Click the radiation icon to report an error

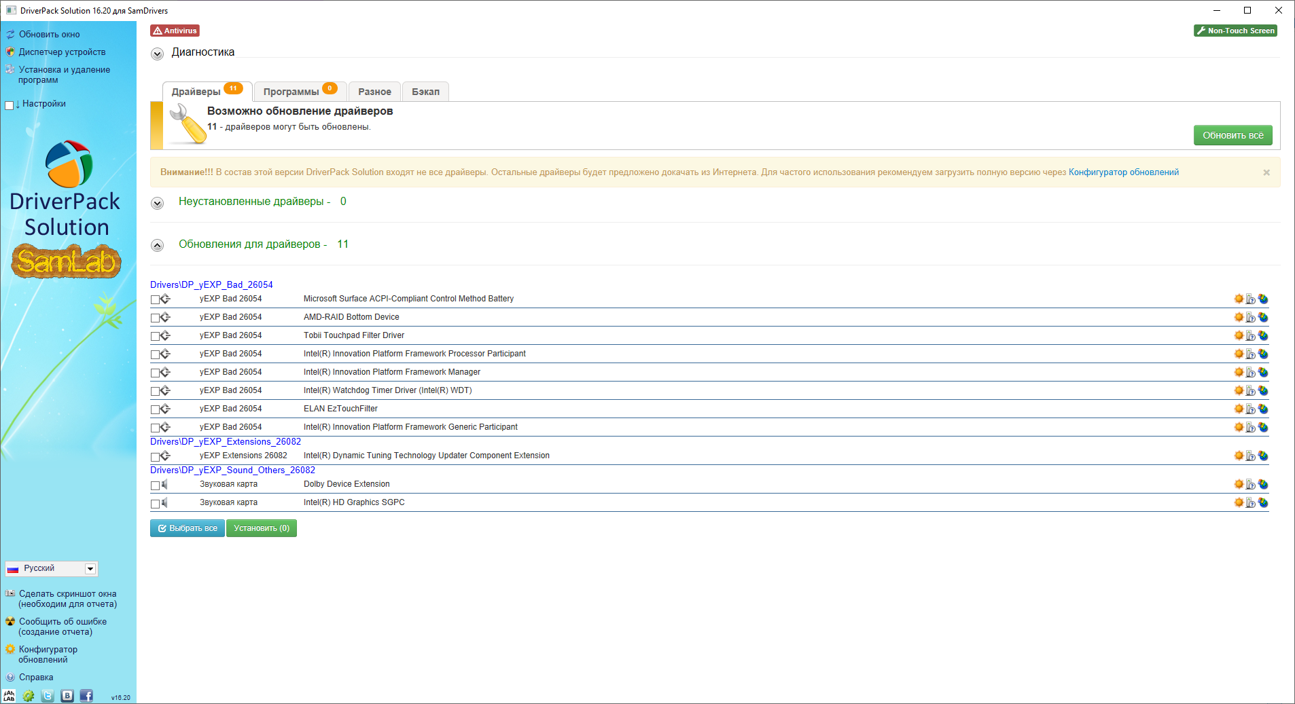[10, 621]
